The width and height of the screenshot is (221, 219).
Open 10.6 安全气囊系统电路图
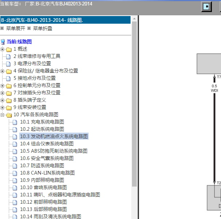click(x=47, y=159)
